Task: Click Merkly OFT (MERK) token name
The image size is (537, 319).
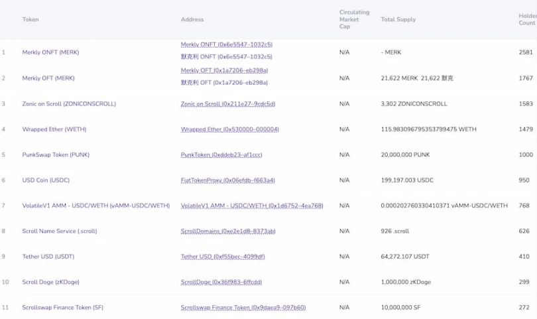Action: 48,78
